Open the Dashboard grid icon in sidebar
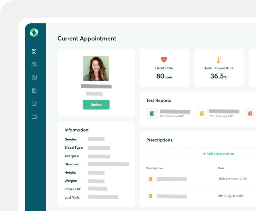 (34, 51)
